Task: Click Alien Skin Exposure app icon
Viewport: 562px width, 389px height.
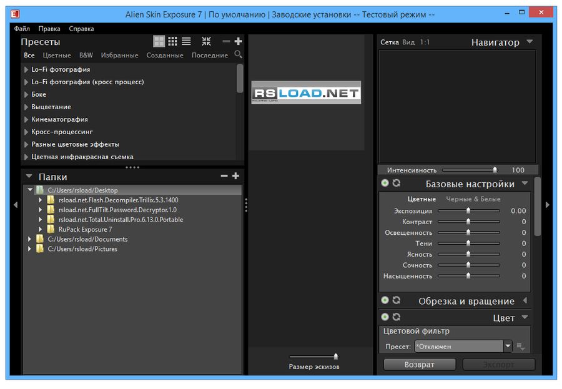Action: pos(15,14)
